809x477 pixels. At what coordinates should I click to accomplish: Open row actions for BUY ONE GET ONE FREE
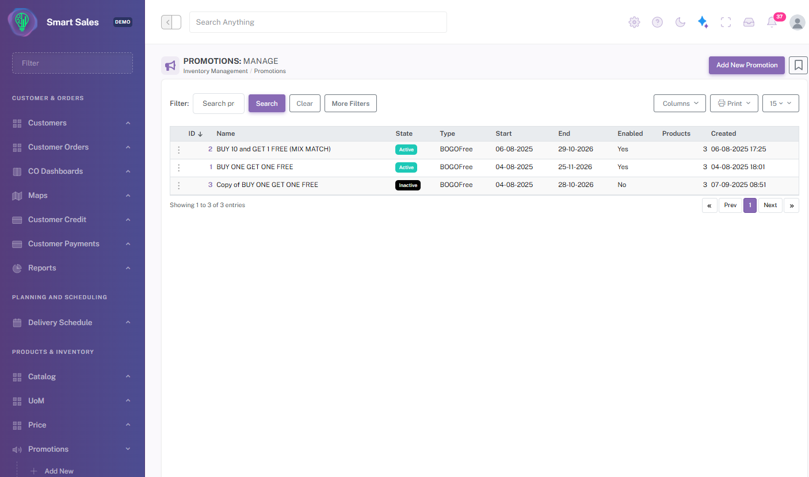178,167
